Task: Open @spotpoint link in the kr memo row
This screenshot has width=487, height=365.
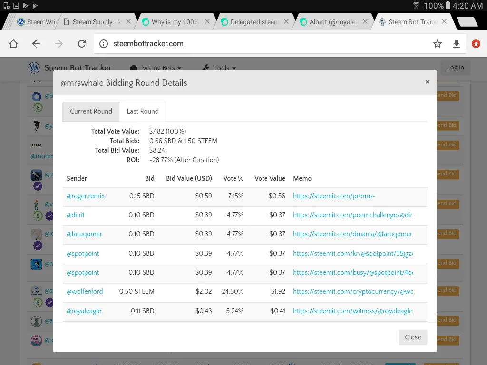Action: [83, 254]
